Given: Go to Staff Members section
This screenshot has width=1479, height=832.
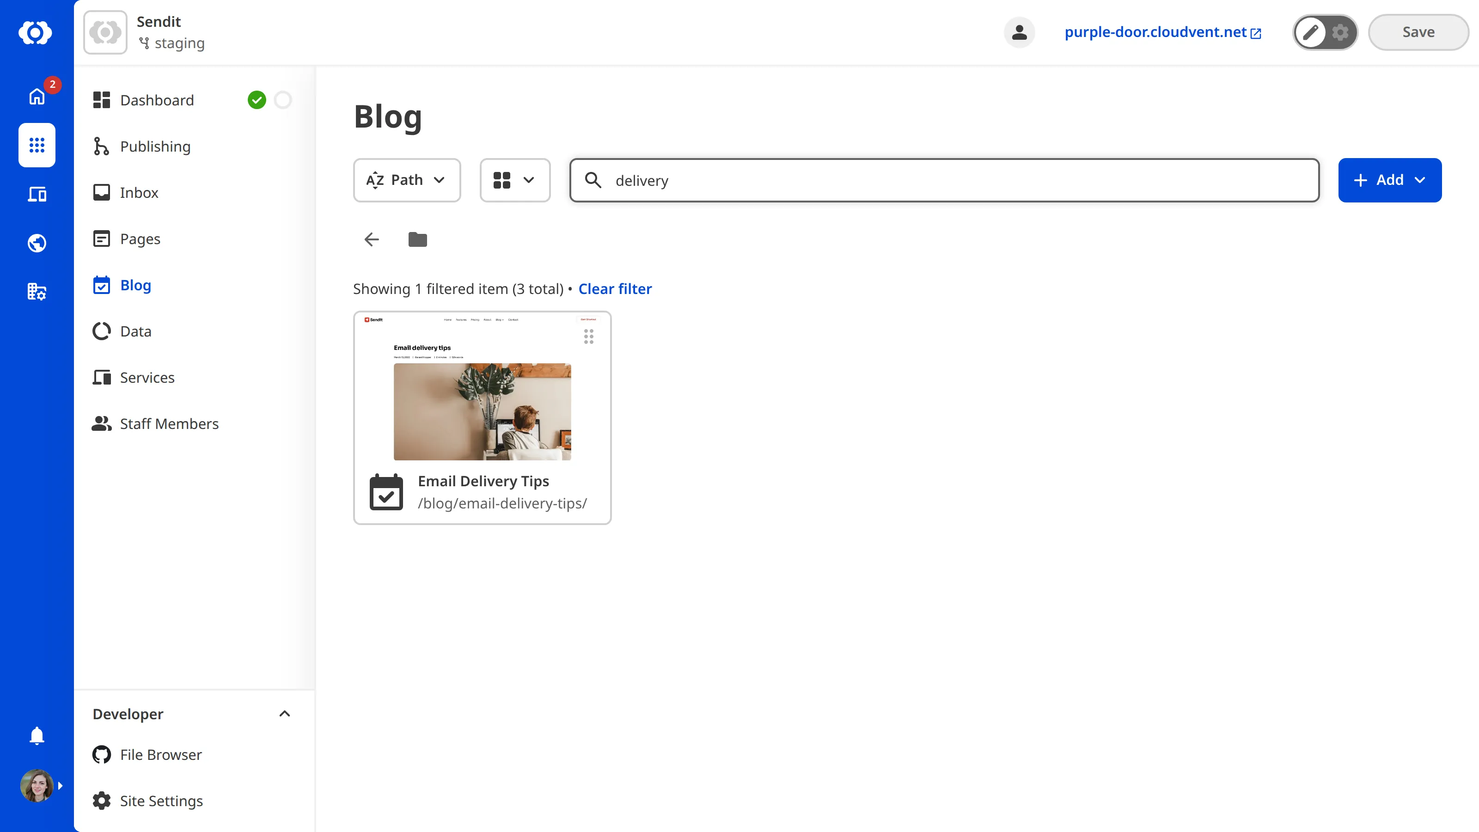Looking at the screenshot, I should [x=169, y=424].
